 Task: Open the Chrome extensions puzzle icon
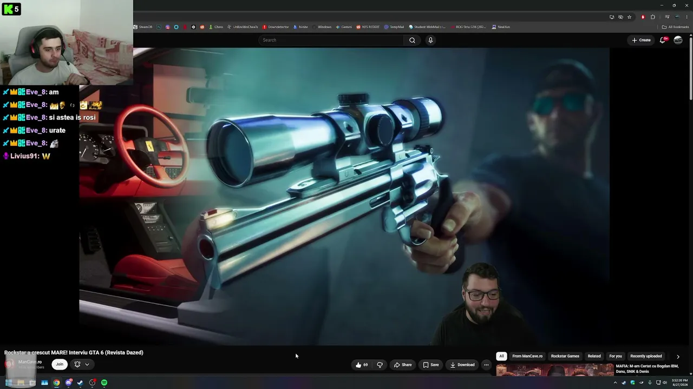click(x=652, y=17)
